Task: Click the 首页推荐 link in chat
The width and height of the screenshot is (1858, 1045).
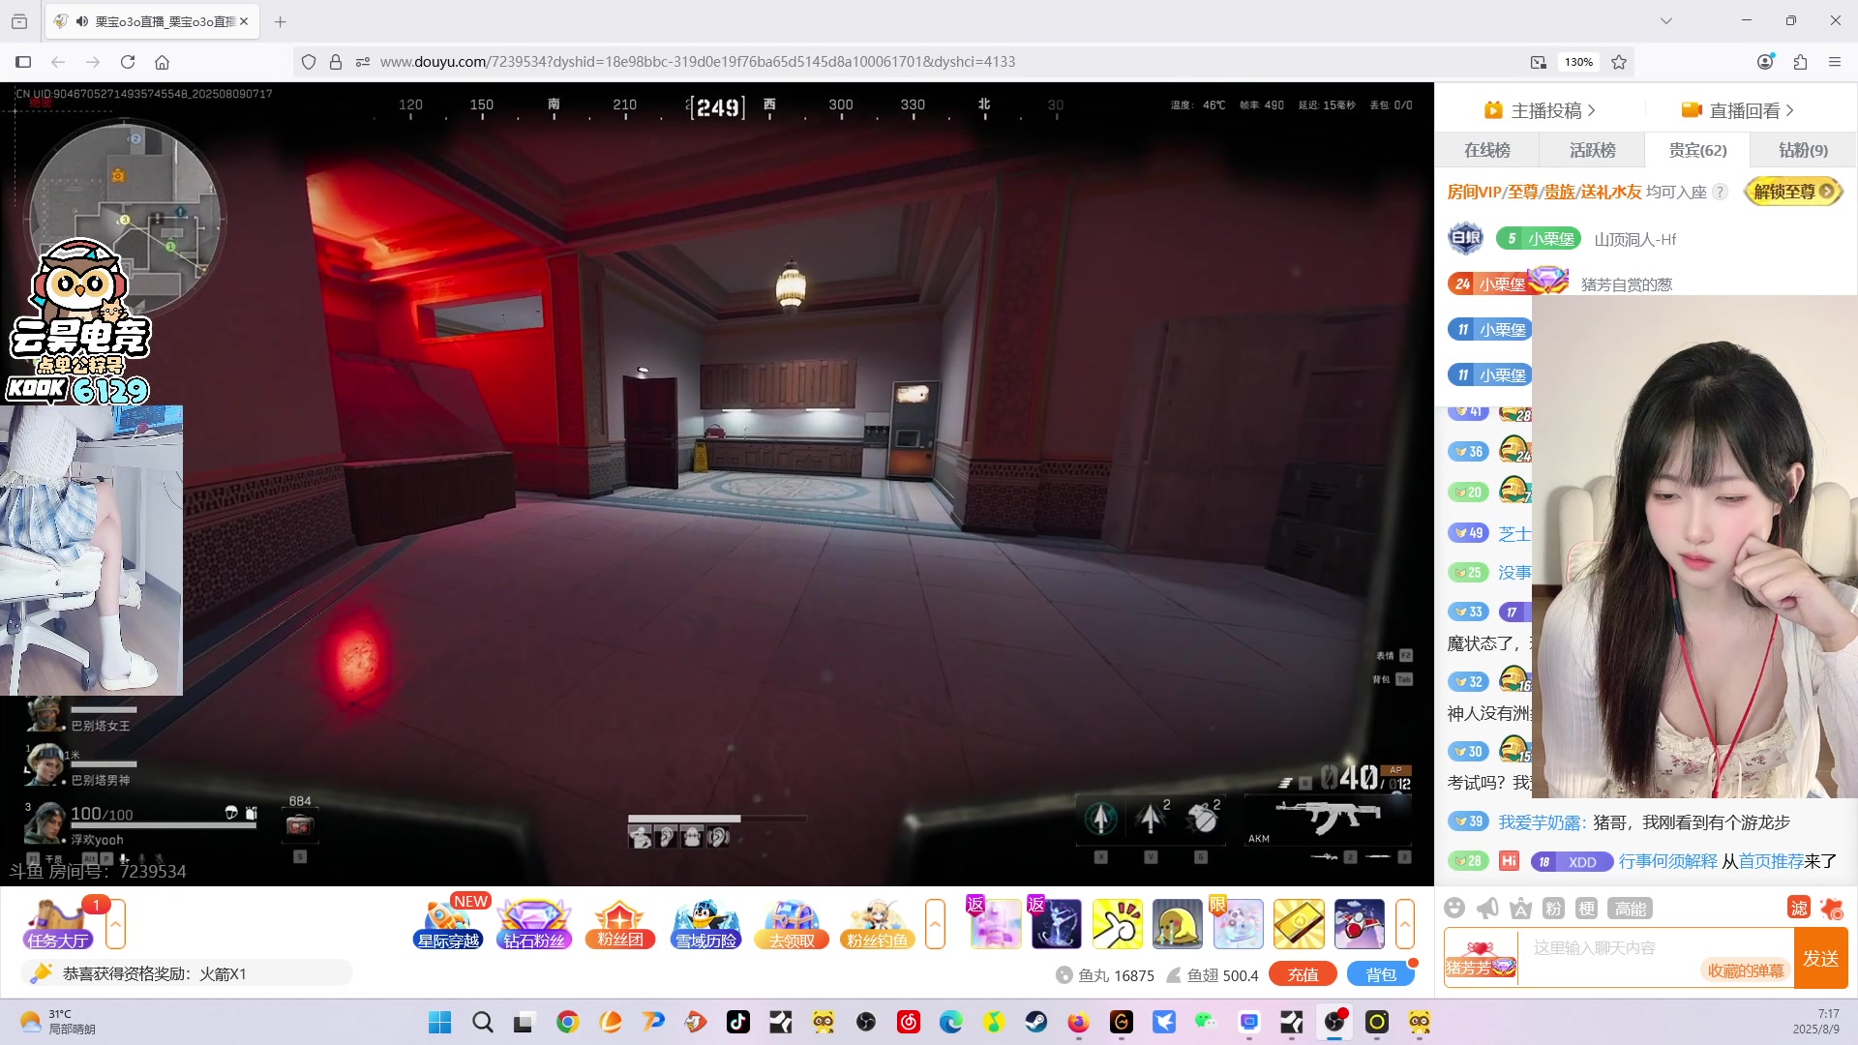Action: (x=1771, y=861)
